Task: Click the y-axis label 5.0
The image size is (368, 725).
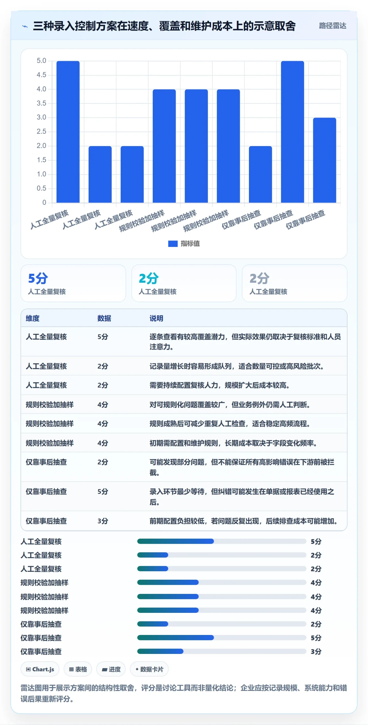Action: 41,61
